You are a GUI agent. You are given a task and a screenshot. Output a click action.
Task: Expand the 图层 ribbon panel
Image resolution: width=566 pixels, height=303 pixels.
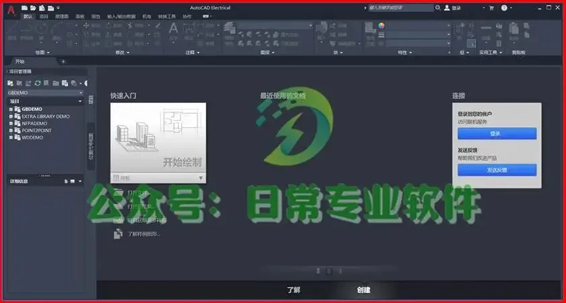click(267, 53)
